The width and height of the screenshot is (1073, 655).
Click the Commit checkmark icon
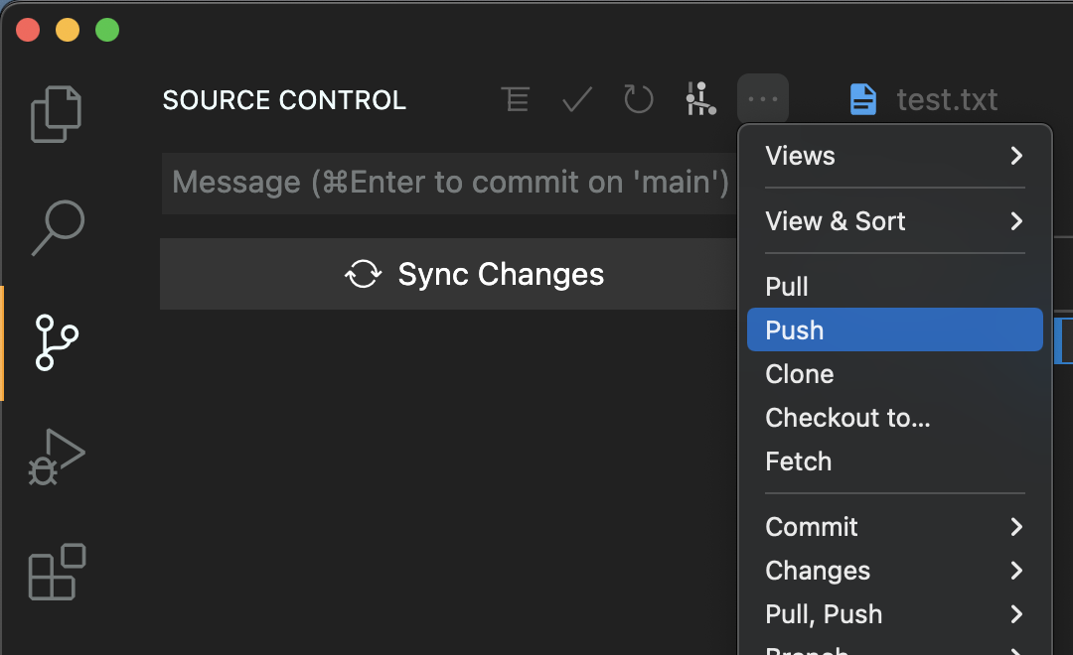point(577,99)
